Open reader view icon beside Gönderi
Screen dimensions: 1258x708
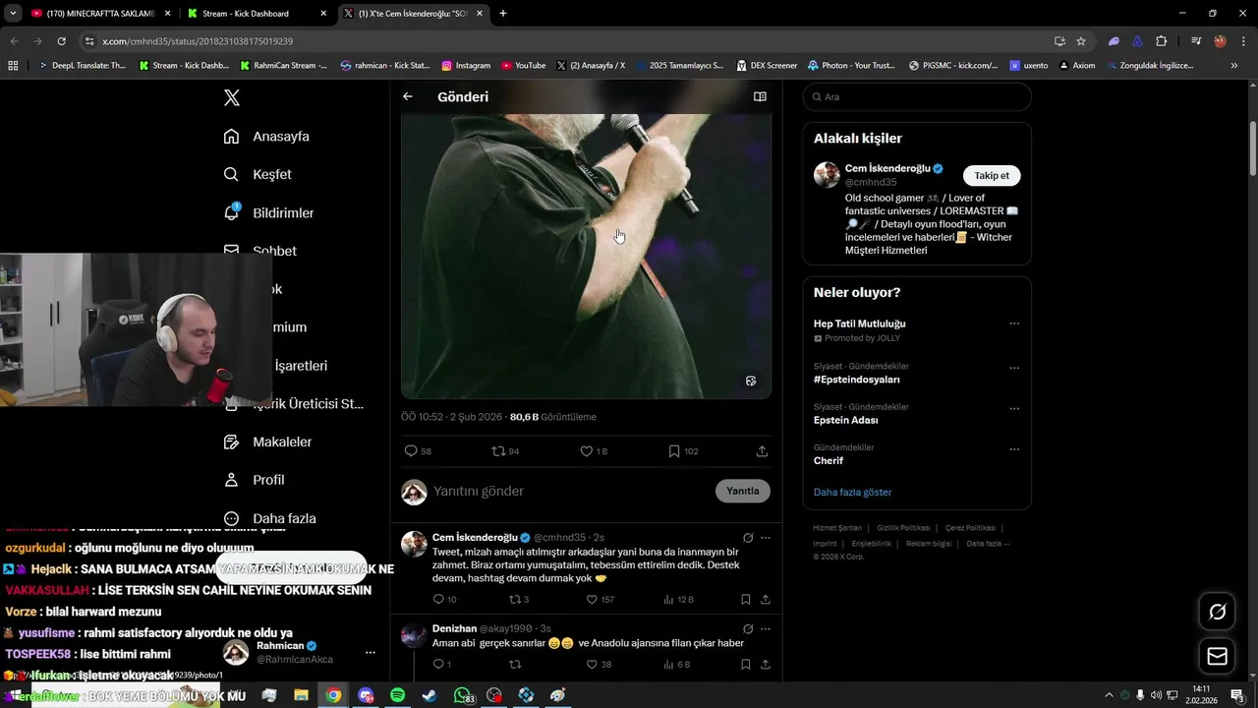[760, 96]
